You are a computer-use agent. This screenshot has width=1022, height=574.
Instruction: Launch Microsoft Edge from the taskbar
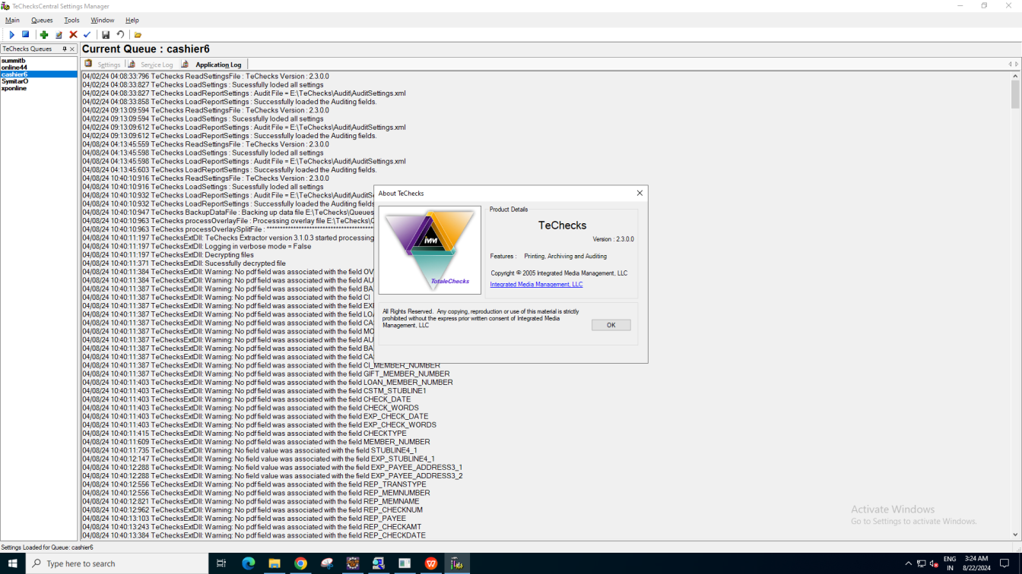pyautogui.click(x=248, y=563)
